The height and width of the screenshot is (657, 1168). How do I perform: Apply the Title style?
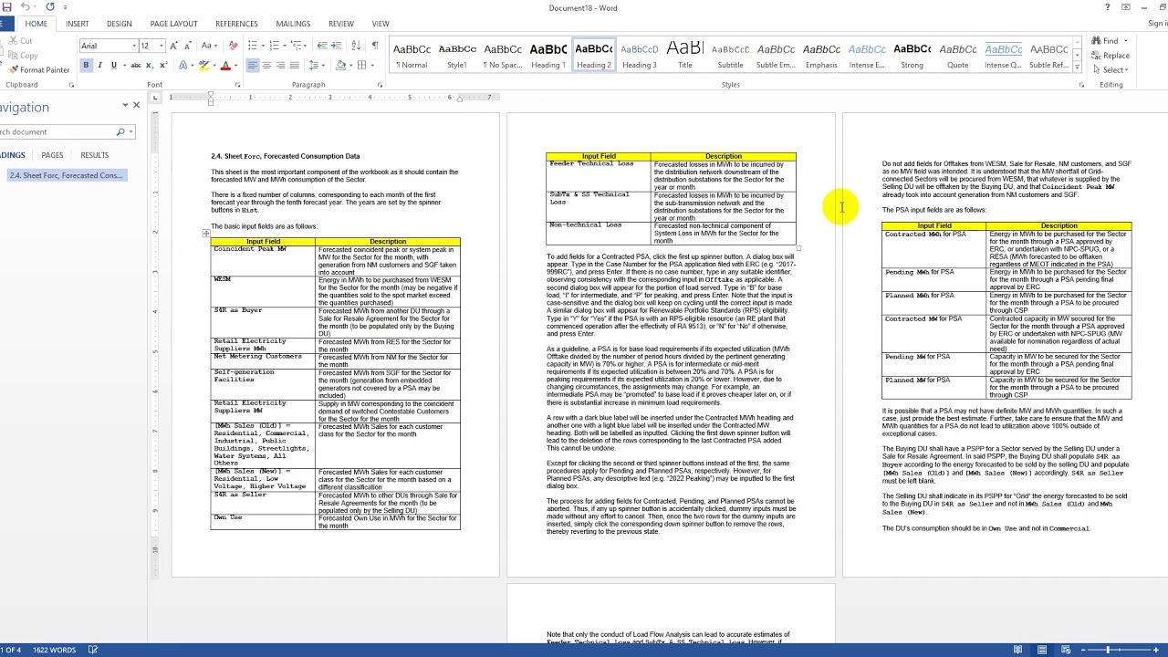(x=685, y=55)
